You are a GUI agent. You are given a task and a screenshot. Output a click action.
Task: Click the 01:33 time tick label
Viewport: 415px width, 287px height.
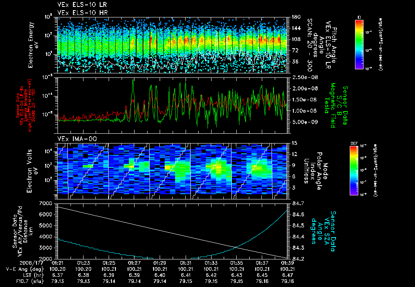211,263
